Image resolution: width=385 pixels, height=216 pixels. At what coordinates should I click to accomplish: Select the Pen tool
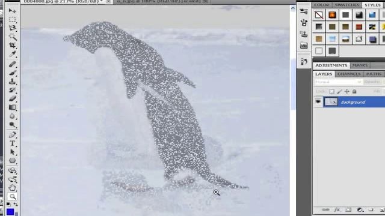(x=12, y=134)
